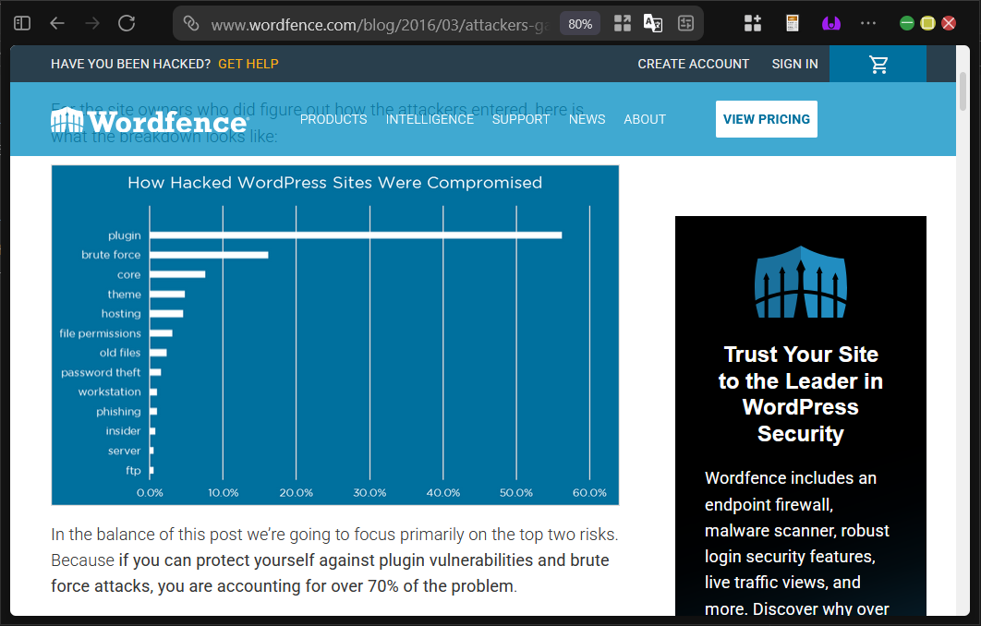
Task: Click the brute force bar in chart
Action: pyautogui.click(x=209, y=255)
